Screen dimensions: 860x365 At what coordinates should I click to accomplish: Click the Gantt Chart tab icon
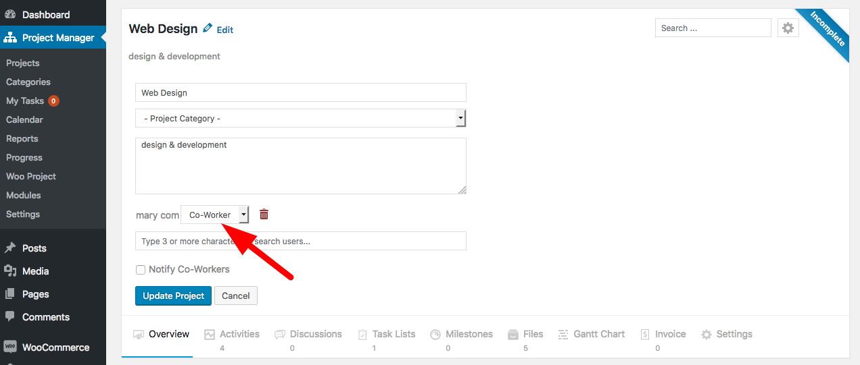[x=563, y=334]
